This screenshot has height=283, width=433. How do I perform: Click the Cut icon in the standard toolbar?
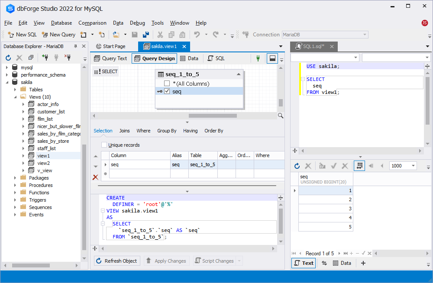(x=160, y=34)
